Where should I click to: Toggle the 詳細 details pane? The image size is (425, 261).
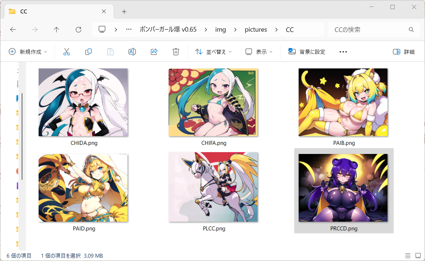click(x=404, y=51)
